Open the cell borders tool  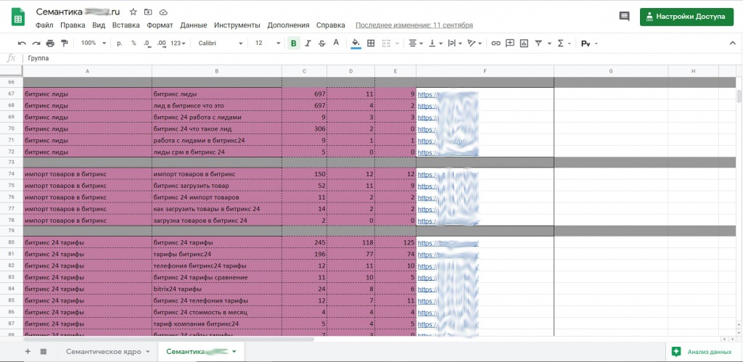pyautogui.click(x=371, y=44)
